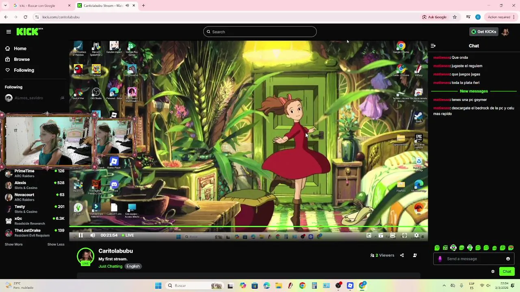Click the Send a message field

tap(474, 259)
